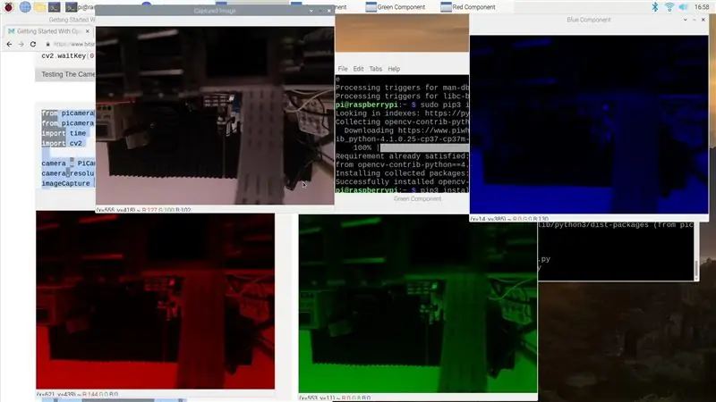This screenshot has width=716, height=402.
Task: Open the File Manager folder icon
Action: tap(39, 7)
